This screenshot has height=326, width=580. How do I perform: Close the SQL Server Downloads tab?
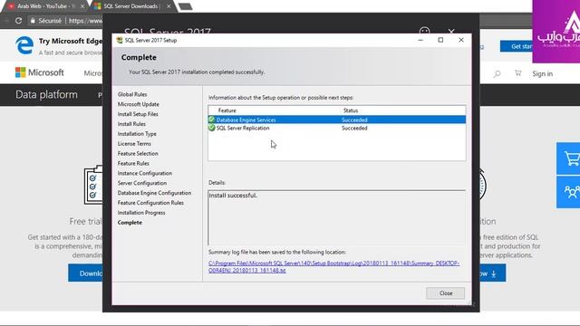[169, 6]
